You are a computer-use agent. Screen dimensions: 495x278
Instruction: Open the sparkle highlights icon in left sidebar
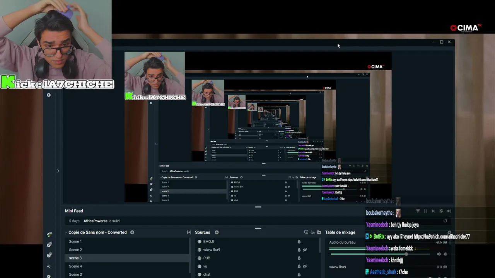[x=49, y=266]
